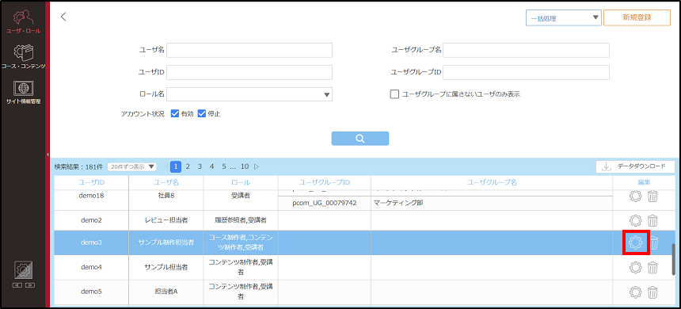
Task: Click the user name 担当者A
Action: pos(166,292)
